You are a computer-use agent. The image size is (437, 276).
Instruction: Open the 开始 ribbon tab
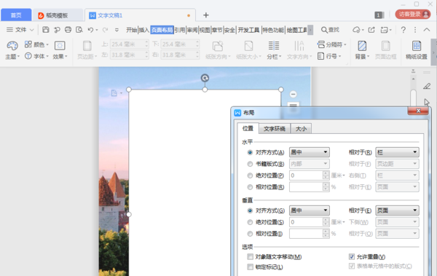tap(132, 30)
